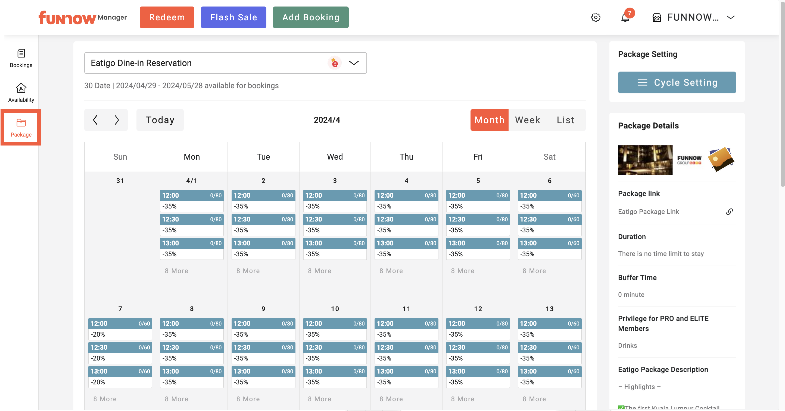Open the 13:00 -20% slot on April 7

point(120,377)
